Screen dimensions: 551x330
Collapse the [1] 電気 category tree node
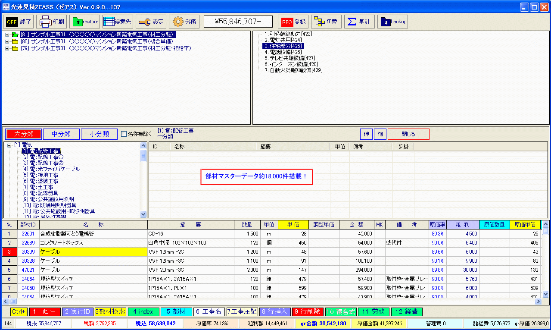(x=9, y=145)
